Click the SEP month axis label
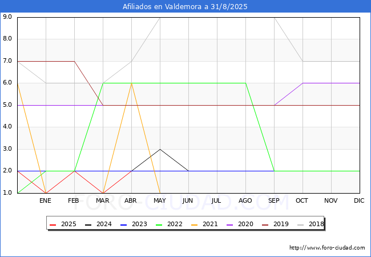 pos(274,200)
